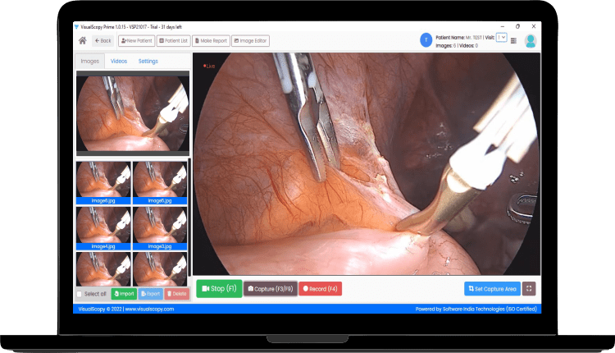Click the large preview image in sidebar
Image resolution: width=615 pixels, height=353 pixels.
(x=133, y=113)
